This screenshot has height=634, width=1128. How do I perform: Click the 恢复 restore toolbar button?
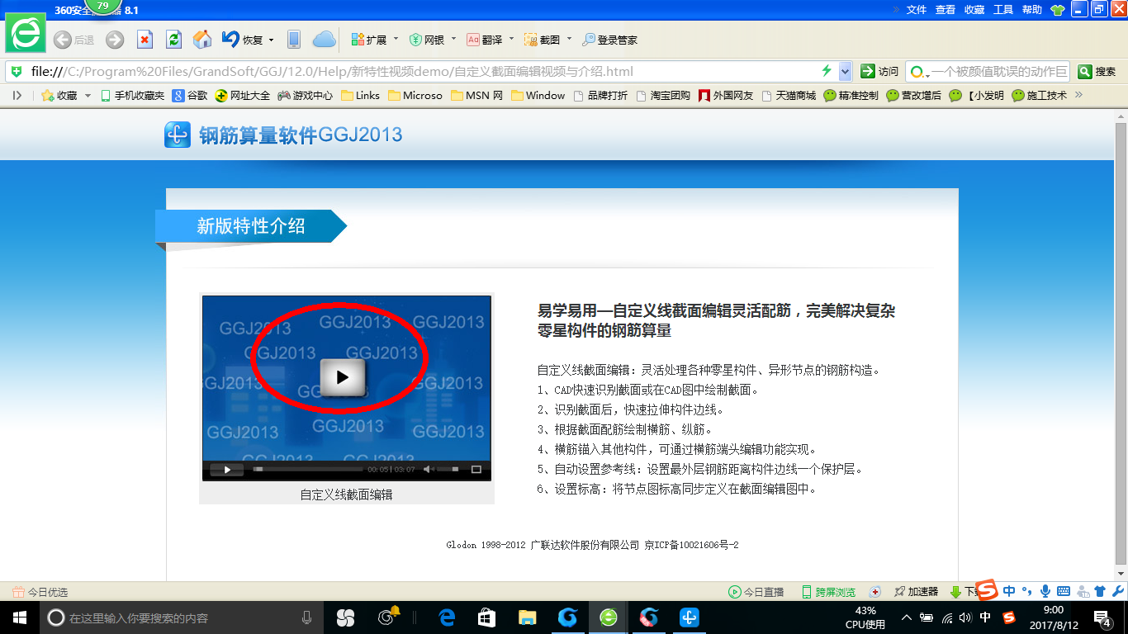(243, 40)
